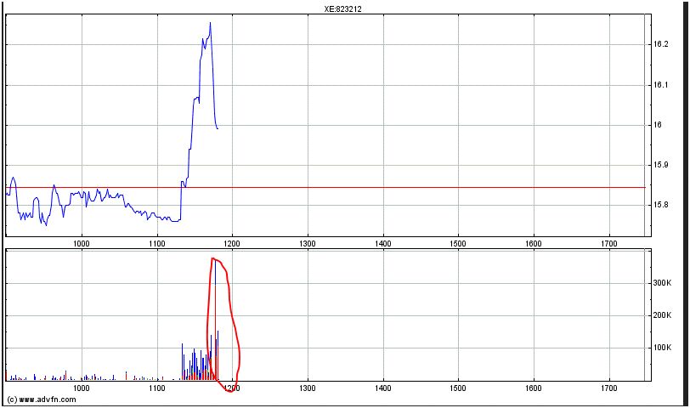Screen dimensions: 690x408
Task: Click the 1100 time label under volume chart
Action: (x=156, y=388)
